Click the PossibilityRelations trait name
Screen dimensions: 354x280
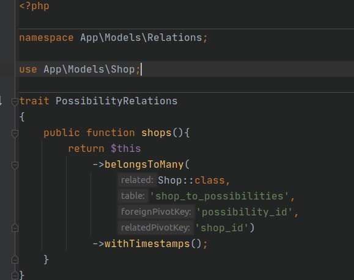click(117, 101)
